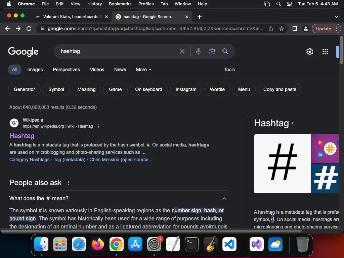Refine search with Symbol chip
Image resolution: width=344 pixels, height=258 pixels.
(x=56, y=89)
